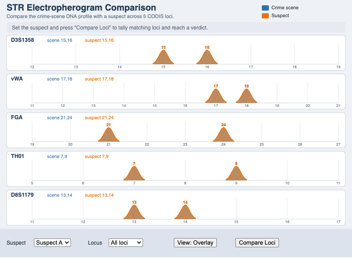The image size is (352, 264).
Task: Click the 'suspect 13,14' label
Action: (99, 195)
